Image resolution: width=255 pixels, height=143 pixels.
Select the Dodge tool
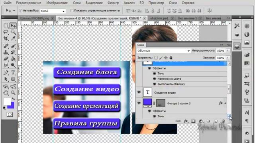coord(13,65)
